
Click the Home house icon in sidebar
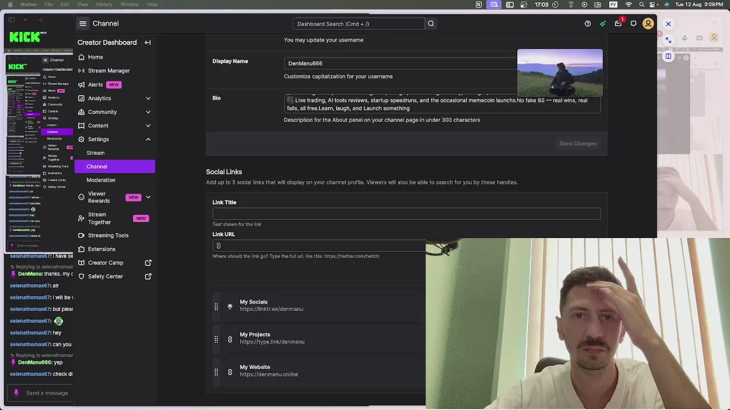81,57
